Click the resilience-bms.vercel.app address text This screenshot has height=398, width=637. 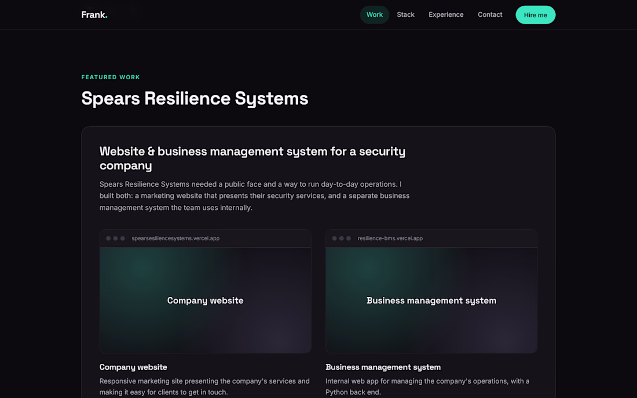pos(390,238)
